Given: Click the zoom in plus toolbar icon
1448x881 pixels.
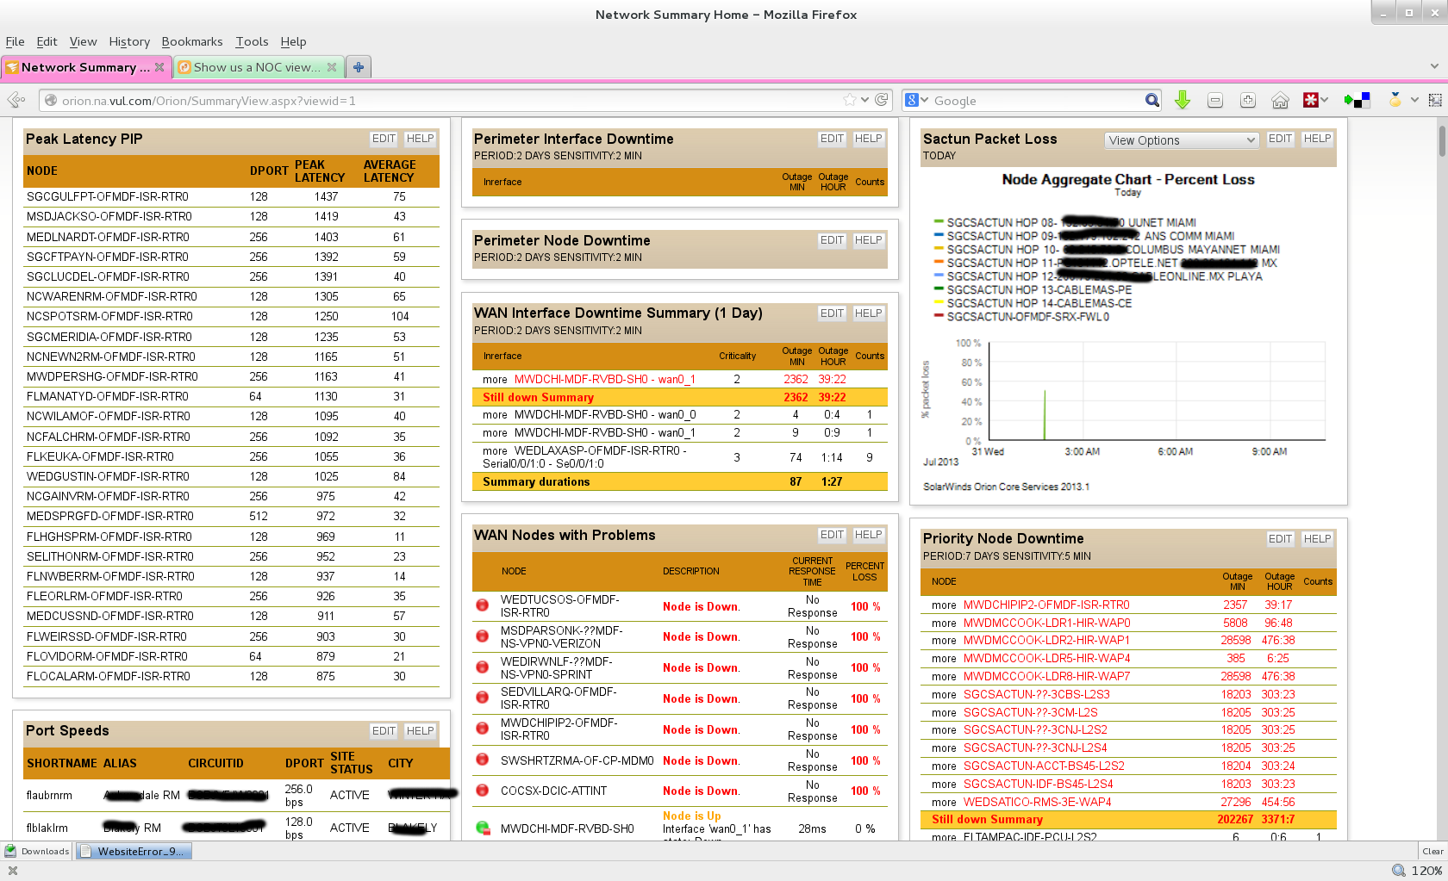Looking at the screenshot, I should pos(1247,101).
